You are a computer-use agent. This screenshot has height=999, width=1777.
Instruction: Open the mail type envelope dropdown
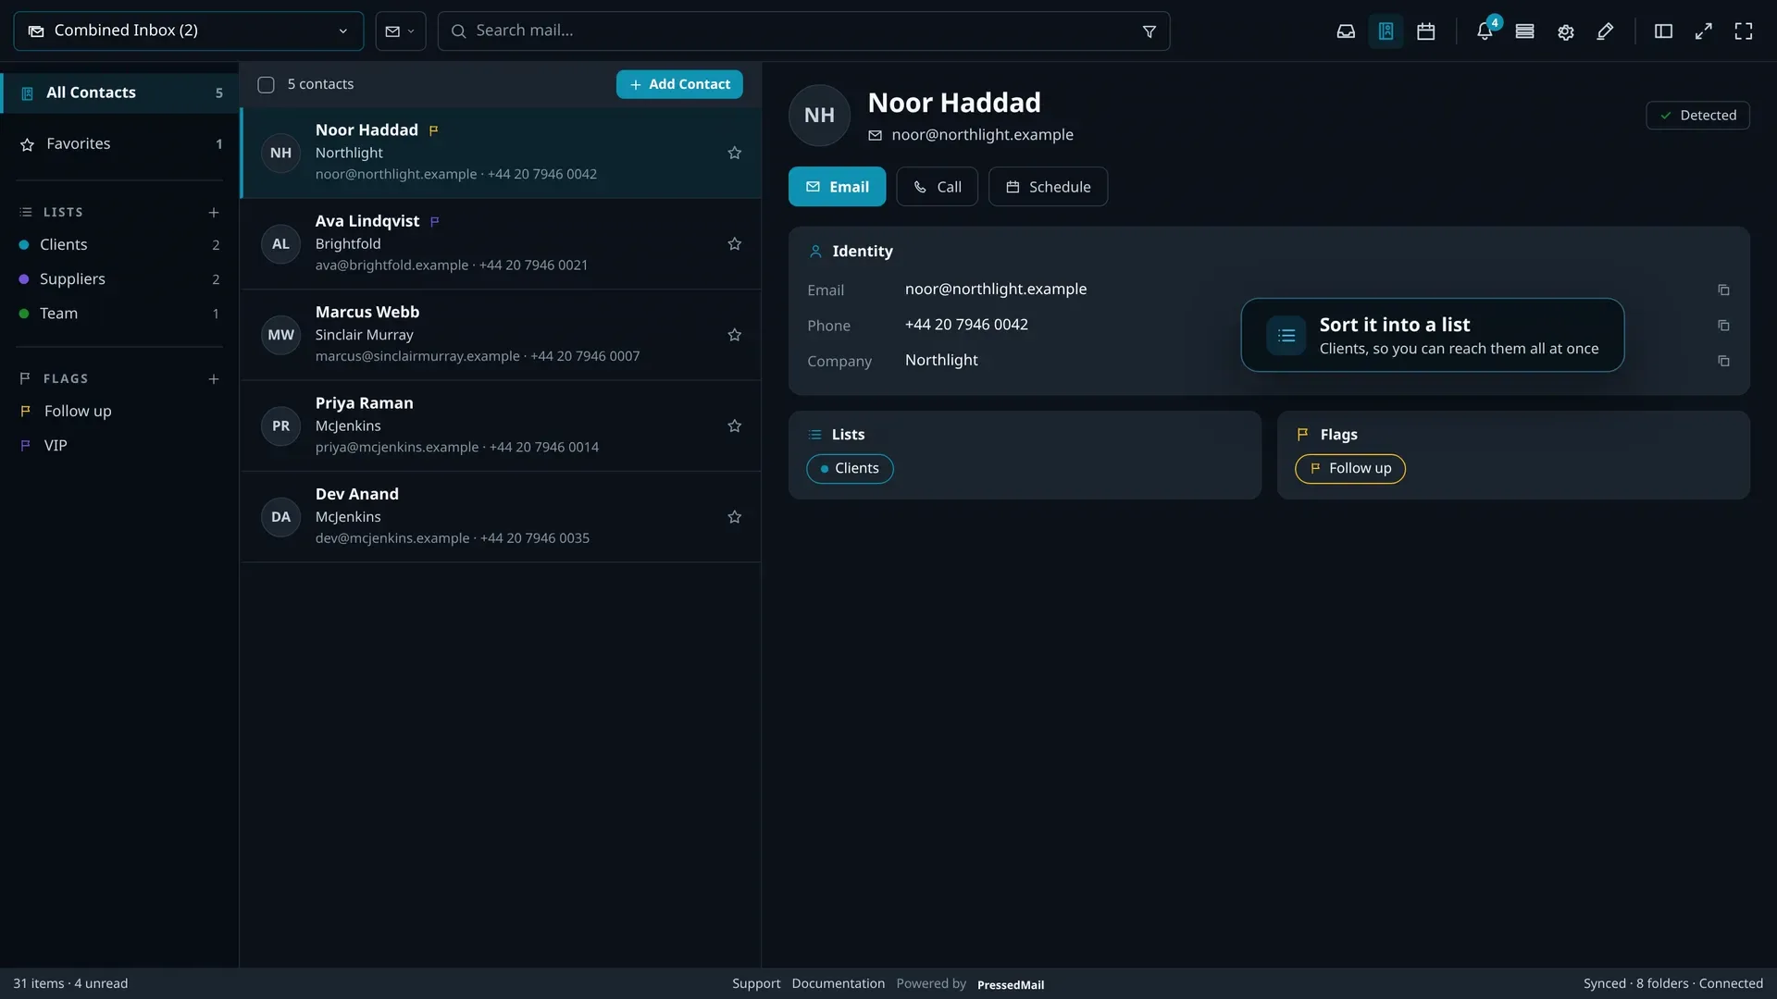[x=400, y=31]
